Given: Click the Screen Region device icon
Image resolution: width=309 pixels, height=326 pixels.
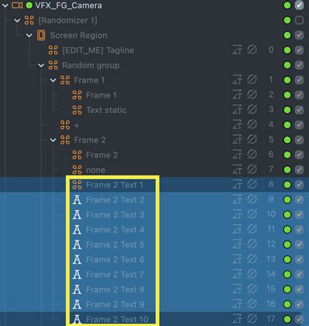Looking at the screenshot, I should point(41,35).
